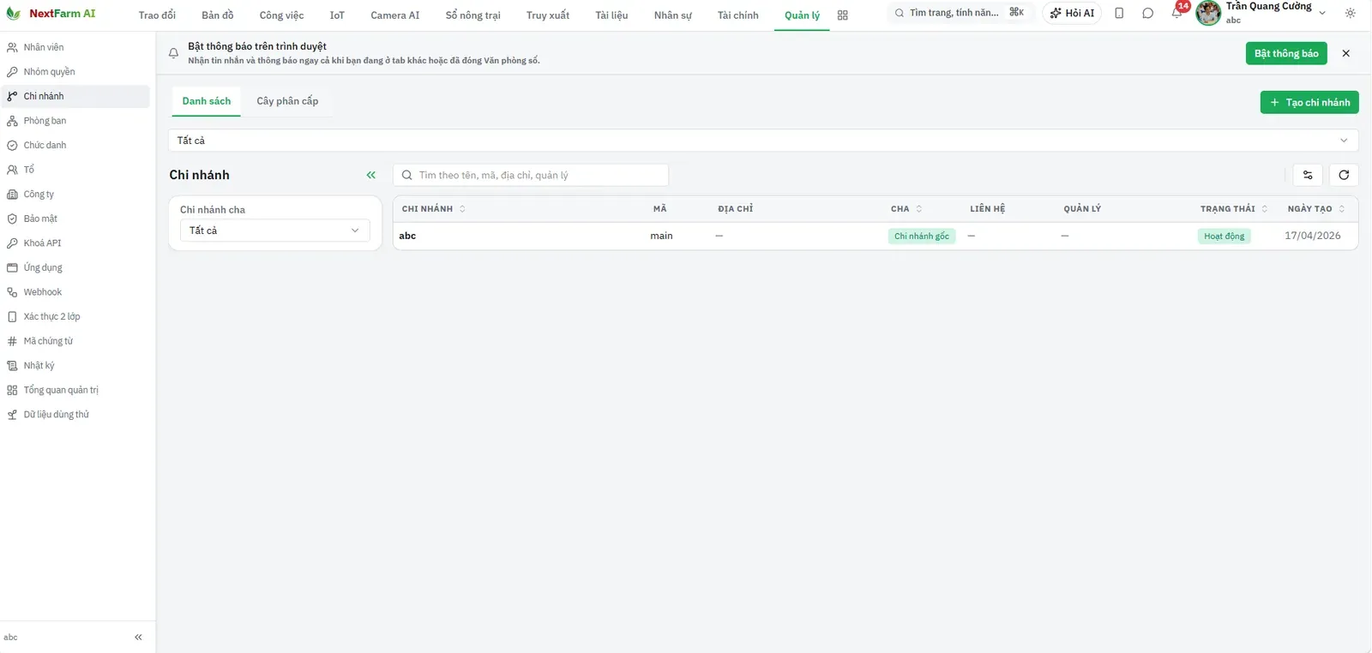The width and height of the screenshot is (1372, 653).
Task: Click the notification bell with the 14 badge
Action: coord(1176,13)
